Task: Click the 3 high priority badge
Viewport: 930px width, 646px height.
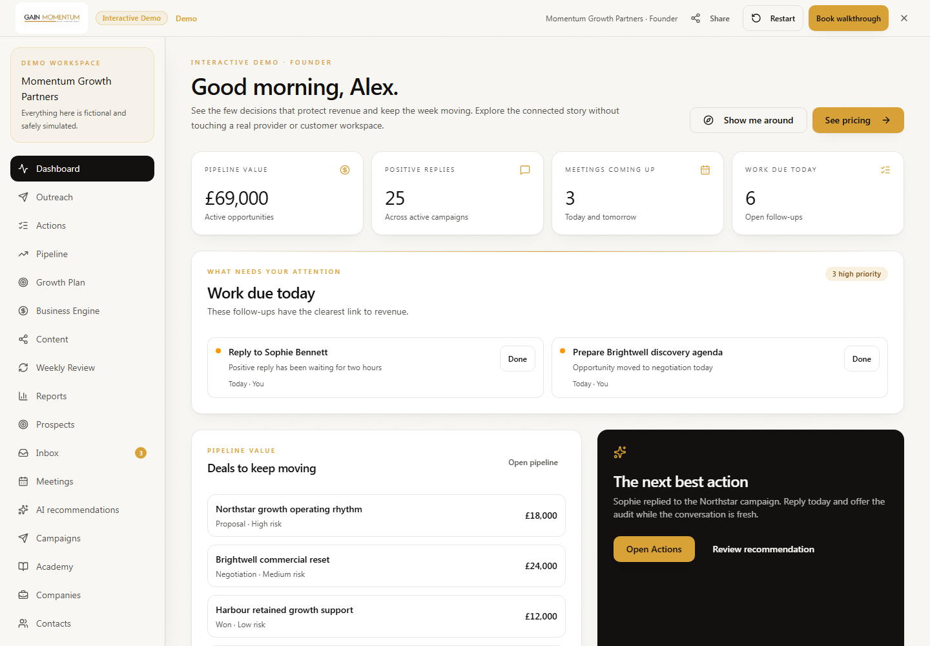Action: pyautogui.click(x=856, y=274)
